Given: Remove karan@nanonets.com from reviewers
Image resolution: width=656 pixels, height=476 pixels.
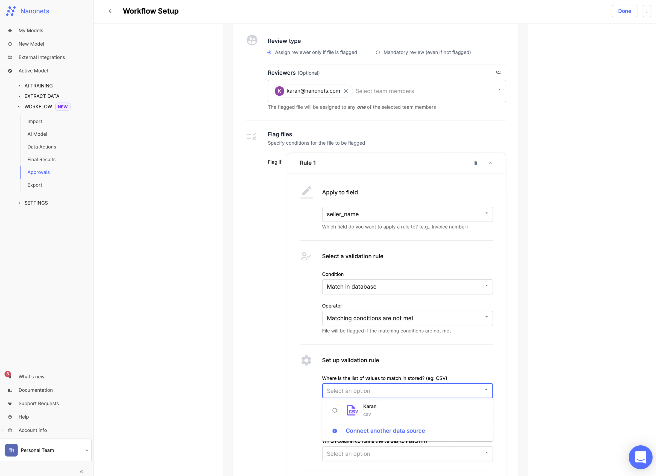Looking at the screenshot, I should (346, 91).
